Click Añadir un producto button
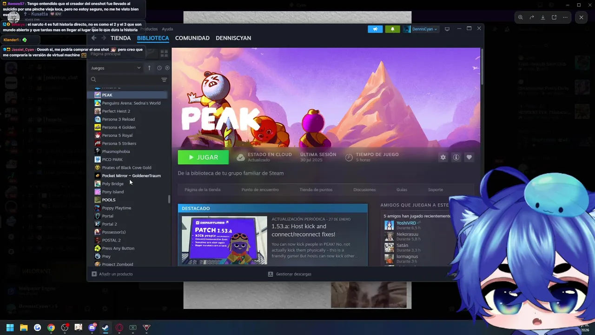Screen dimensions: 595x335 coord(112,274)
